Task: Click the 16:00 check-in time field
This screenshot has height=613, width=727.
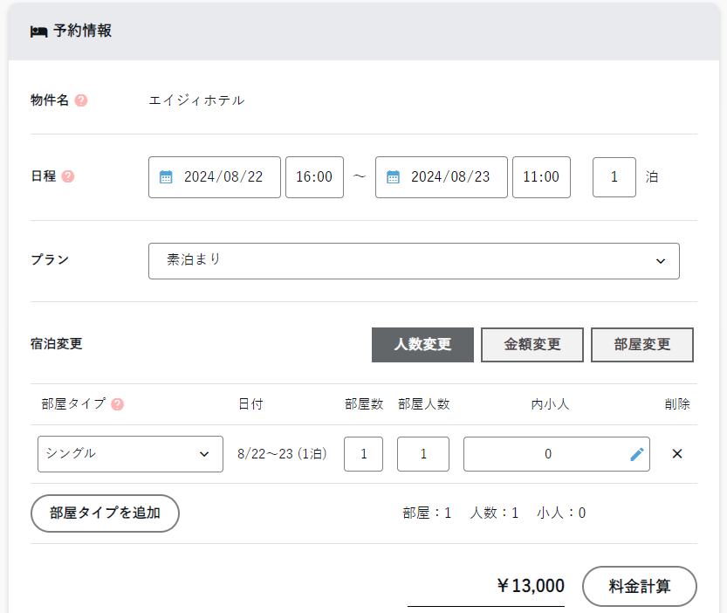Action: tap(314, 177)
